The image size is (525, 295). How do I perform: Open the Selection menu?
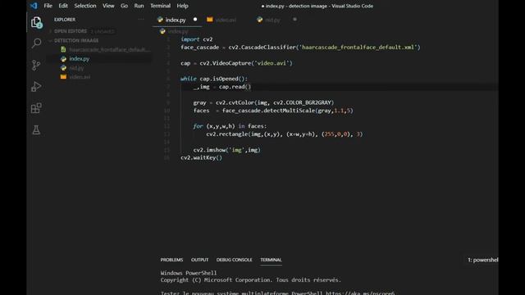point(85,6)
